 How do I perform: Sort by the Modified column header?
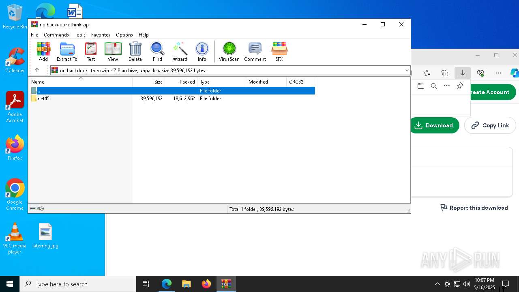266,82
